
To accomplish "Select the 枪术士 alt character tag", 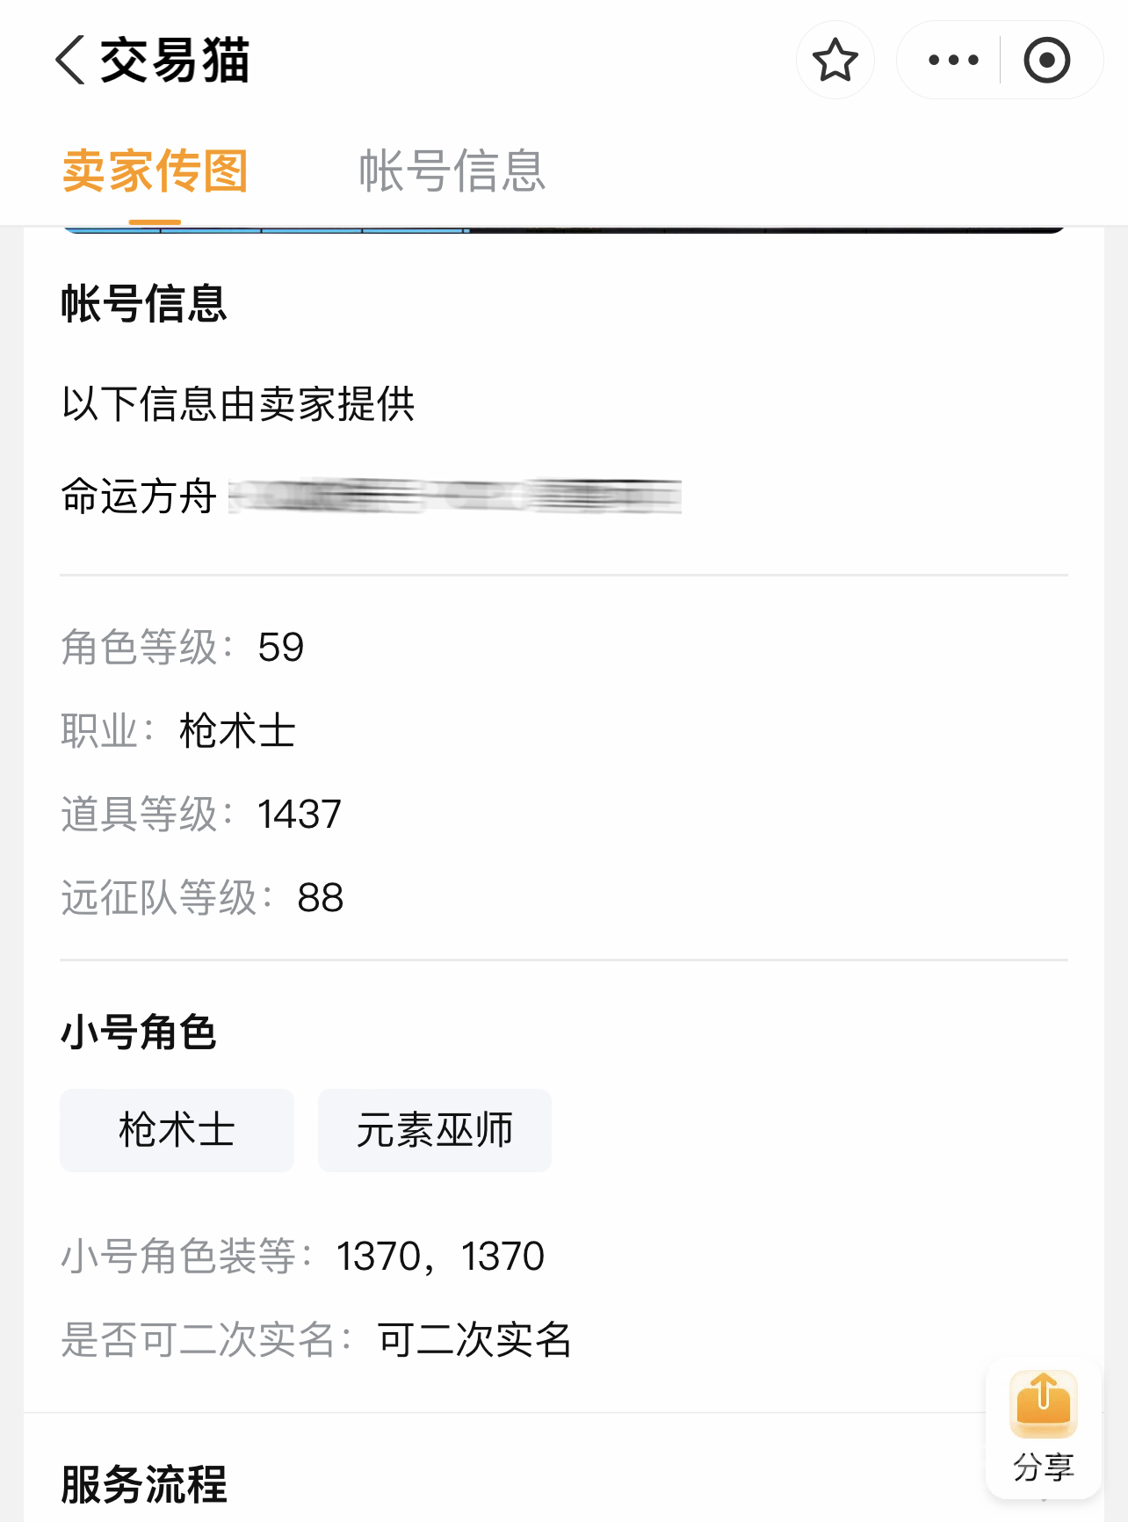I will click(177, 1130).
